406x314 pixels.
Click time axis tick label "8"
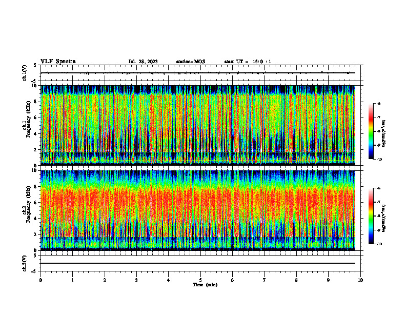296,280
